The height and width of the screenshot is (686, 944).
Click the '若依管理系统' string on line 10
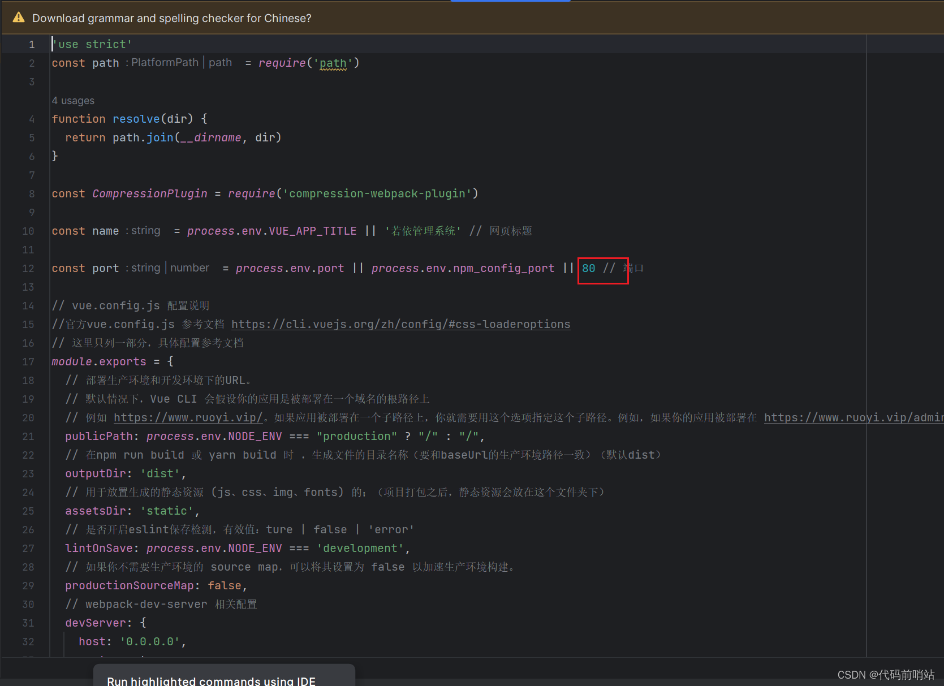[423, 231]
